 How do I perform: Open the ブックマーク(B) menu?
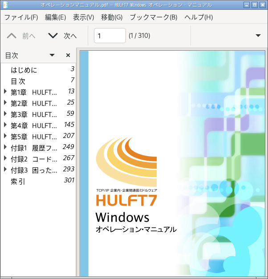(154, 17)
